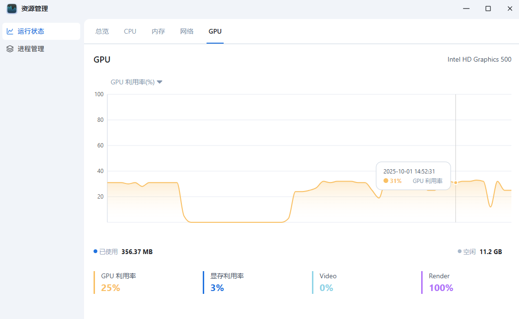Viewport: 519px width, 319px height.
Task: Select 运行状态 in the sidebar
Action: pyautogui.click(x=31, y=31)
